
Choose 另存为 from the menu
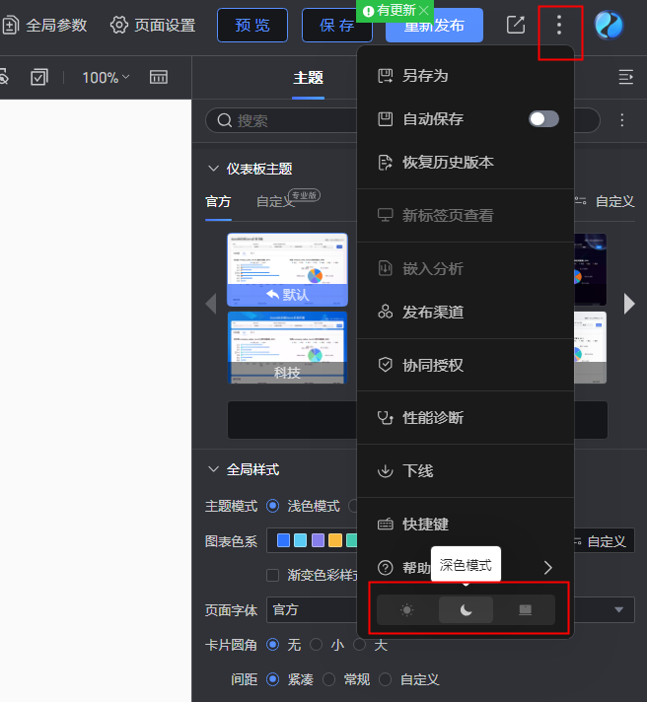point(425,76)
